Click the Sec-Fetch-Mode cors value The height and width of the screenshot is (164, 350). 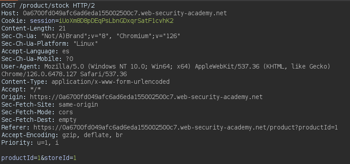click(66, 112)
